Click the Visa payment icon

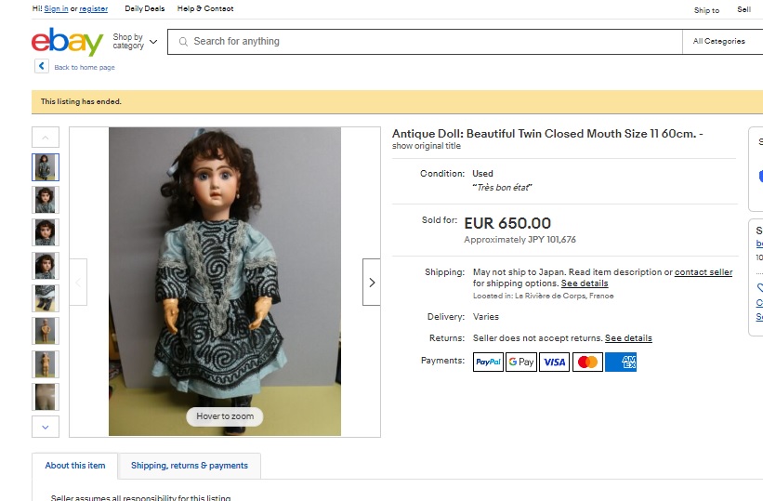click(554, 362)
